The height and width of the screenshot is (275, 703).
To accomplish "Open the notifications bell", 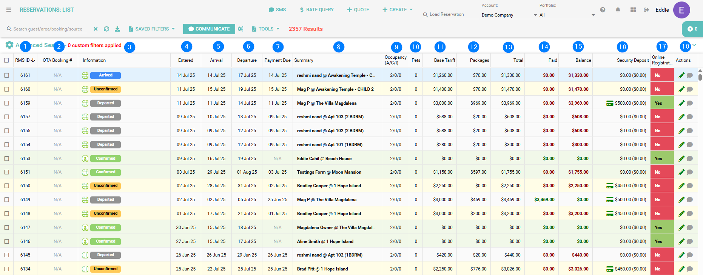I will [x=618, y=10].
